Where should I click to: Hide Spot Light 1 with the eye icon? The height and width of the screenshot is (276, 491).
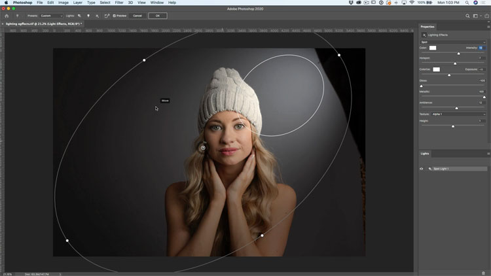click(422, 169)
